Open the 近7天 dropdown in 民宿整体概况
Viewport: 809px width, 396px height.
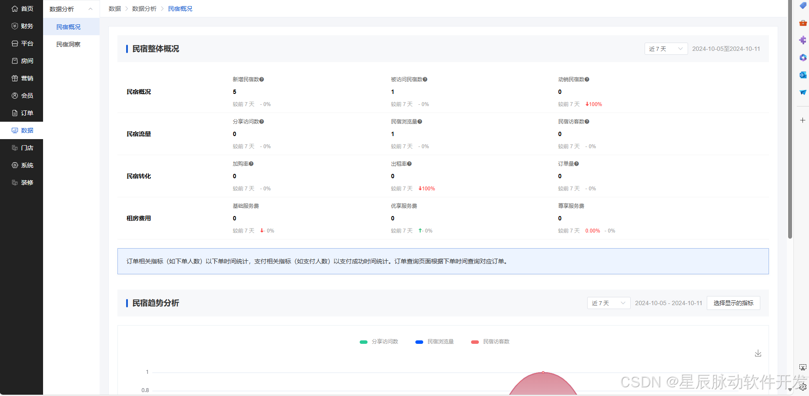tap(666, 49)
